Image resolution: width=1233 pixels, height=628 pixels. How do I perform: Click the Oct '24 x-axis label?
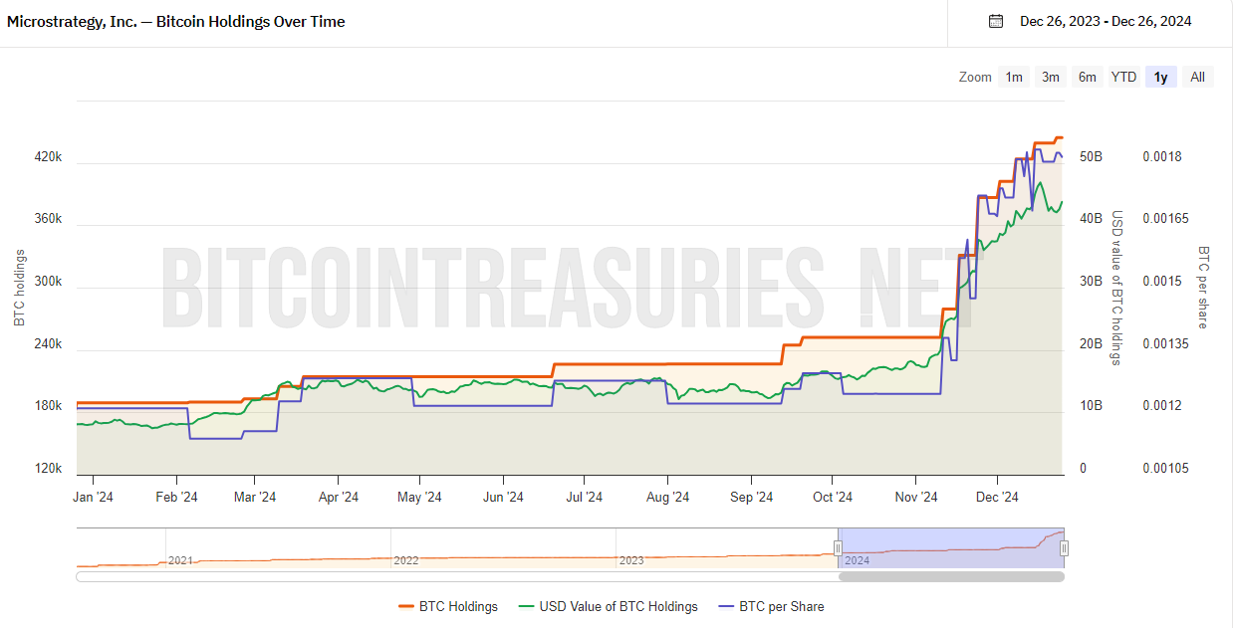coord(833,497)
